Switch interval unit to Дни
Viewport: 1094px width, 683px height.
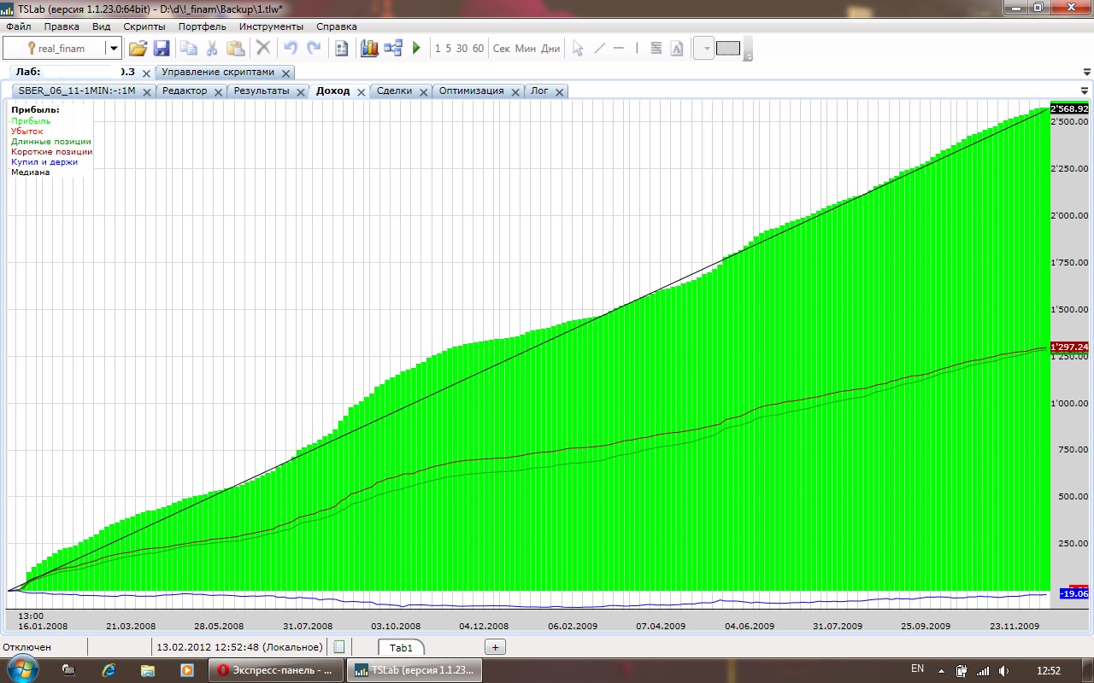click(x=550, y=49)
